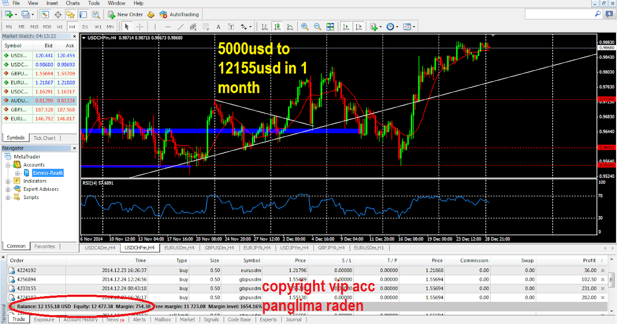Select the vertical line drawing tool
The width and height of the screenshot is (617, 324).
(155, 27)
